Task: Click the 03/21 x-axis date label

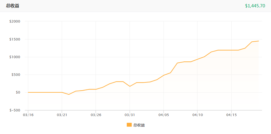Action: coord(62,115)
